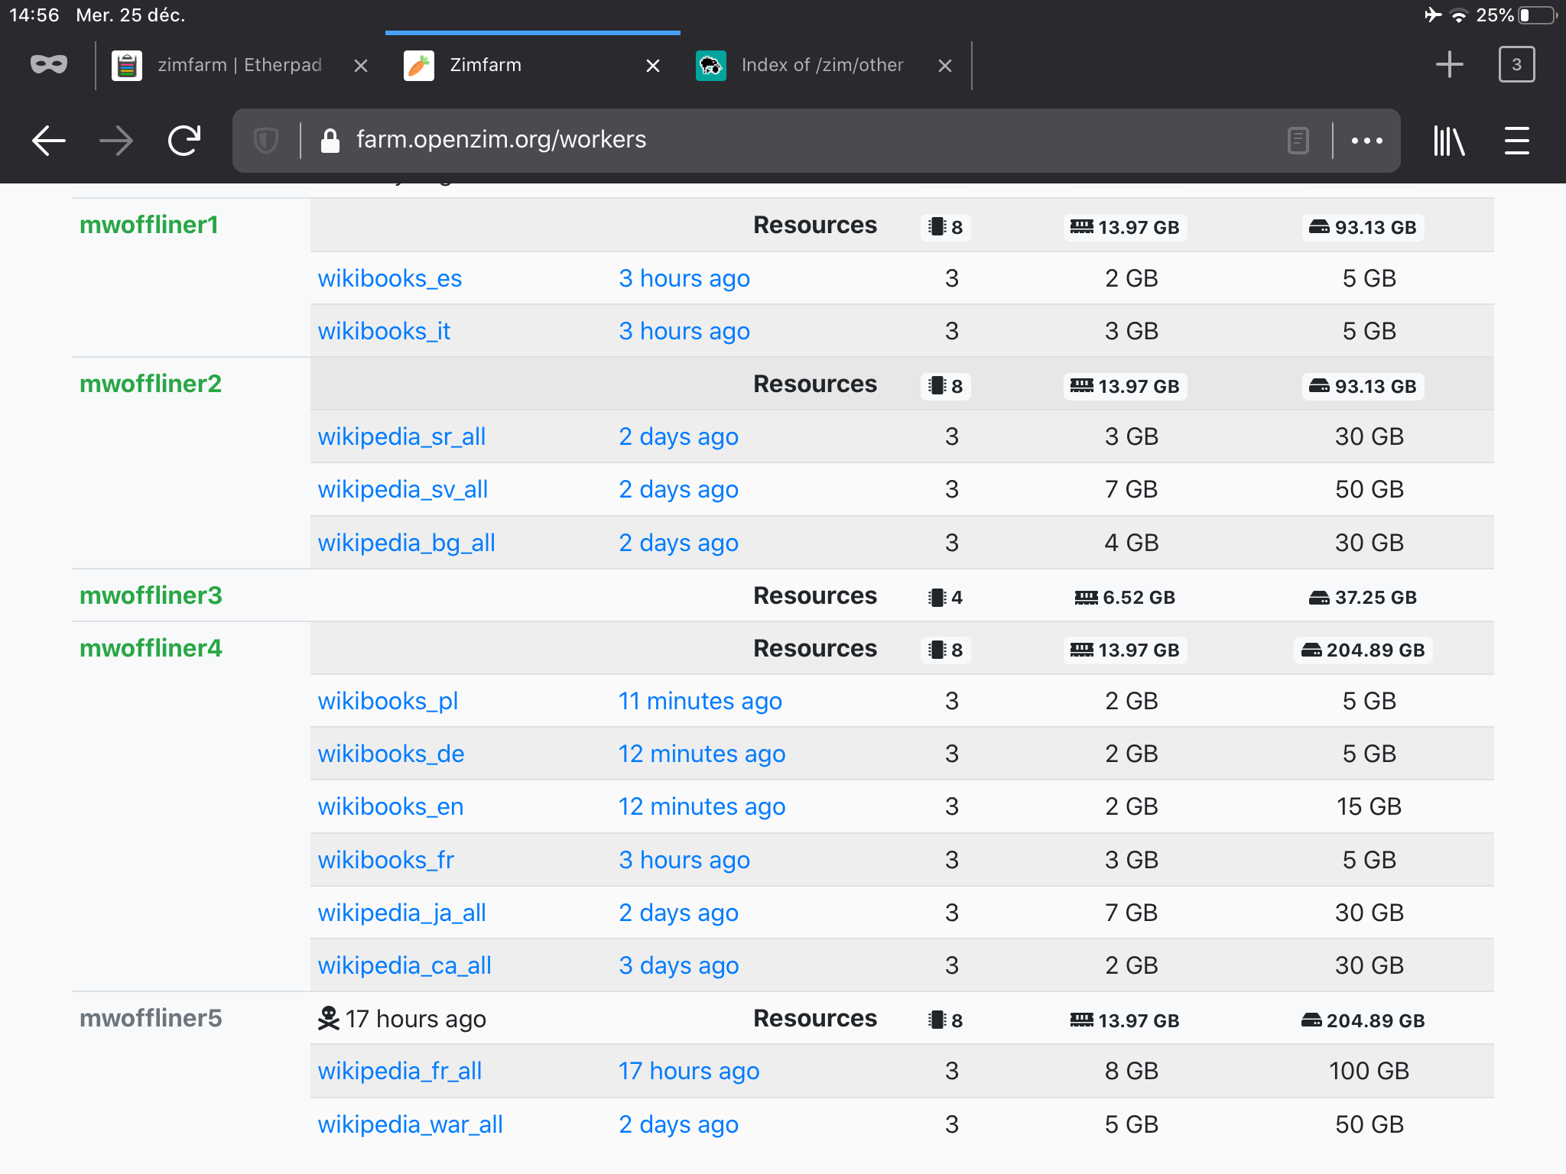The height and width of the screenshot is (1174, 1566).
Task: Open a new tab with the plus icon
Action: pyautogui.click(x=1450, y=64)
